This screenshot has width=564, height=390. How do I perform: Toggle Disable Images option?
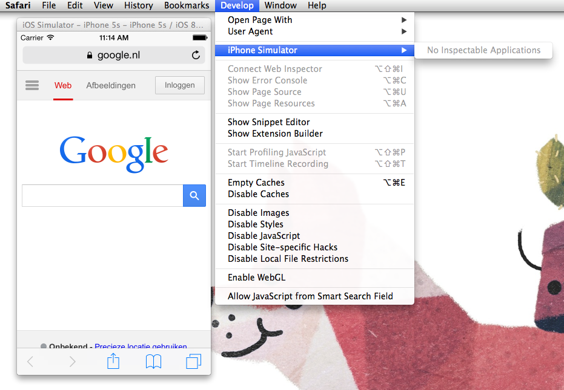[x=315, y=213]
